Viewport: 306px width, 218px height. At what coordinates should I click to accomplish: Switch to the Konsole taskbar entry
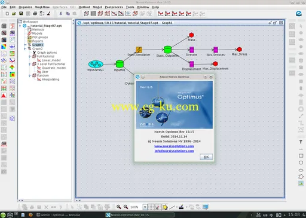58,215
